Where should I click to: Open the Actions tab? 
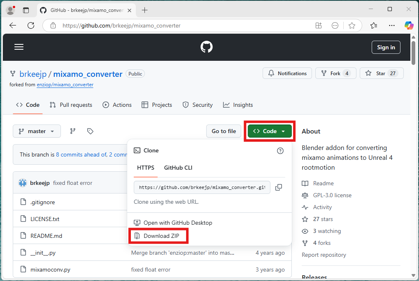(117, 105)
